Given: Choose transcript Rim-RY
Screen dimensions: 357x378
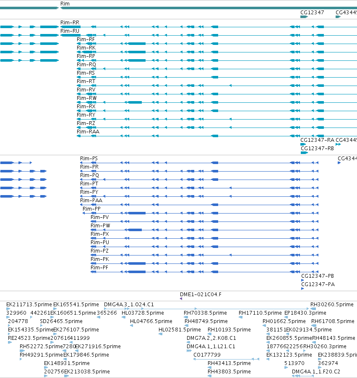Looking at the screenshot, I should click(x=86, y=115).
